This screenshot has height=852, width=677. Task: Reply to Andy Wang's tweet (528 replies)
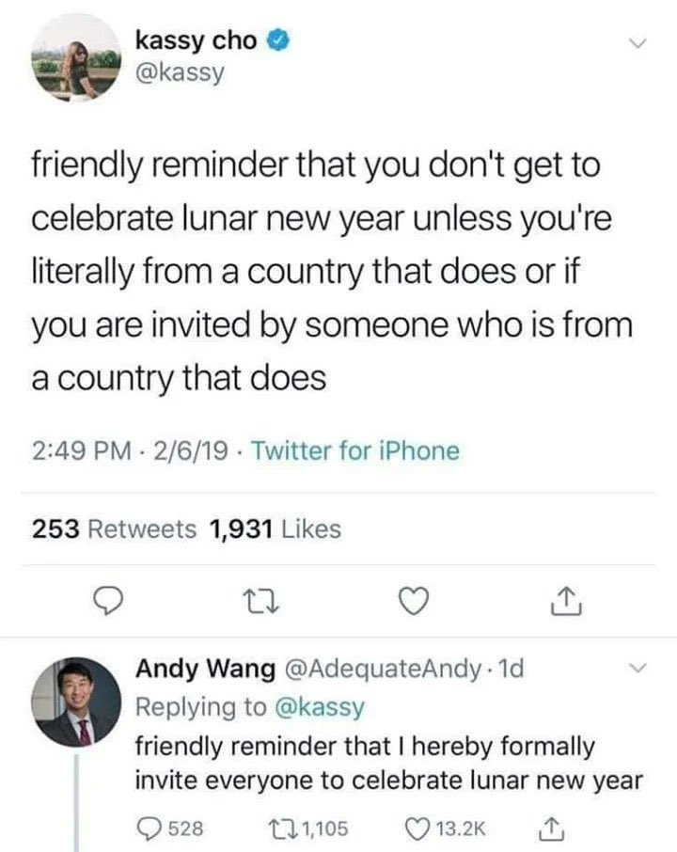(x=150, y=827)
